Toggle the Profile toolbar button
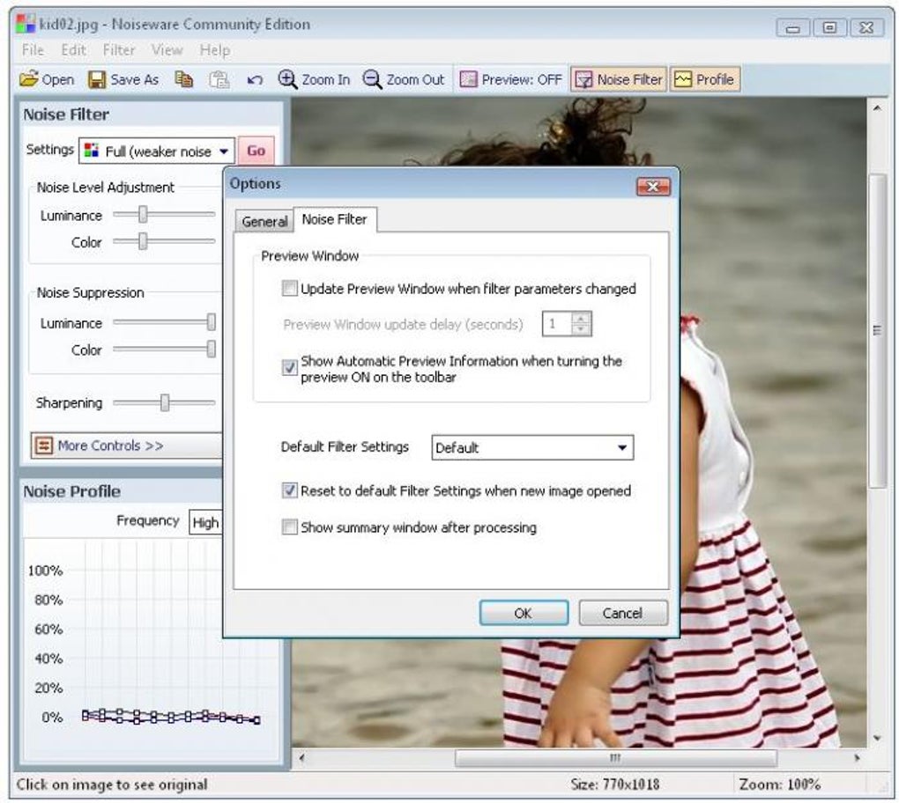The width and height of the screenshot is (899, 803). (x=704, y=79)
